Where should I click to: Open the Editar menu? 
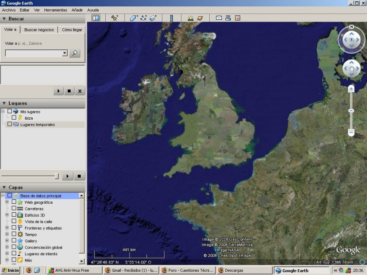pos(24,10)
